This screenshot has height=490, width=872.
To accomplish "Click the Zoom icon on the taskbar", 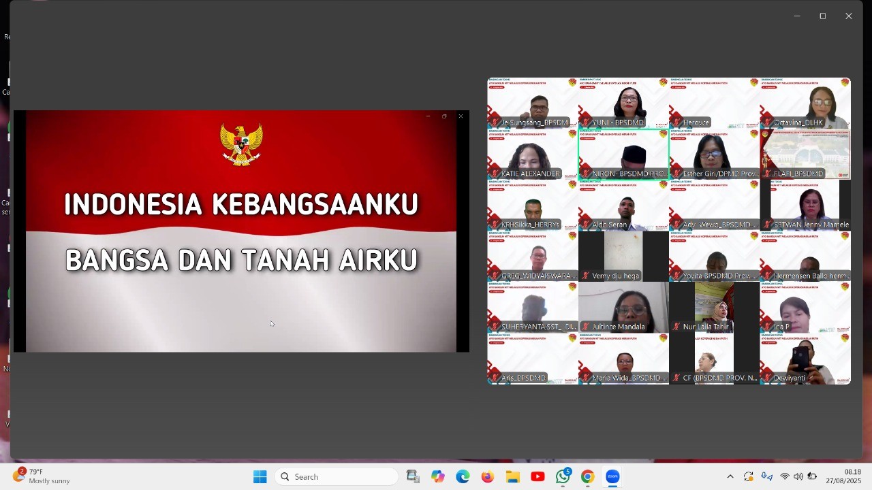I will pyautogui.click(x=612, y=477).
